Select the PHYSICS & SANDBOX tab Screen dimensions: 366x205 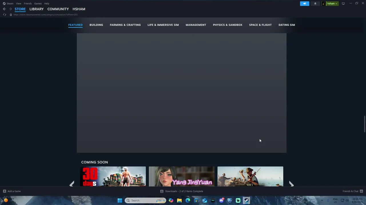tap(228, 25)
